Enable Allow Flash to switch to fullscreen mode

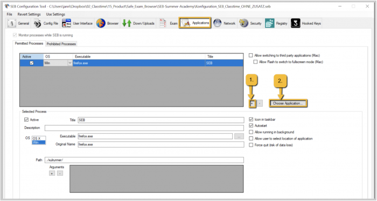click(255, 62)
